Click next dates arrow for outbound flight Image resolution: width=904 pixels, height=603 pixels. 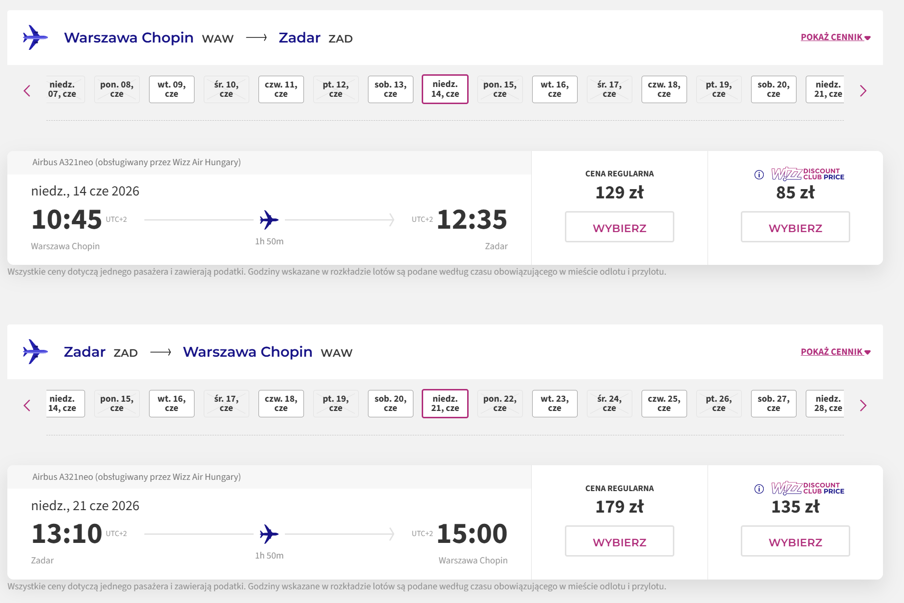[x=863, y=91]
